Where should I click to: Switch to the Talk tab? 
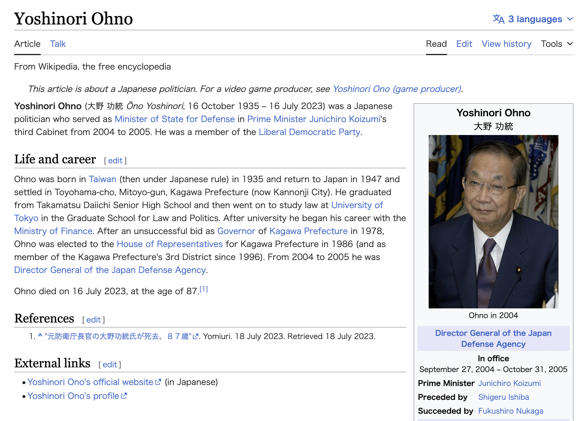click(x=58, y=44)
